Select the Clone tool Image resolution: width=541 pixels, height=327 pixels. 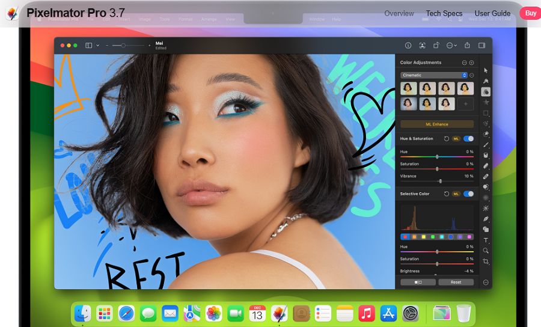pyautogui.click(x=486, y=187)
